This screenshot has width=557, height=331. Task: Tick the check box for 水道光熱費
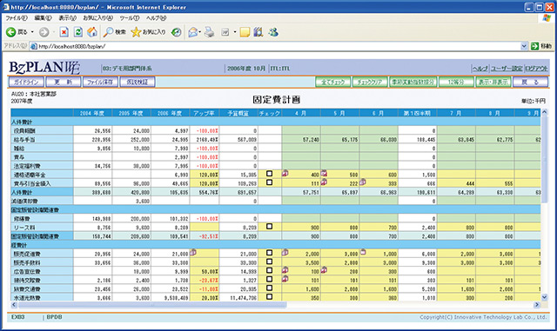click(270, 296)
